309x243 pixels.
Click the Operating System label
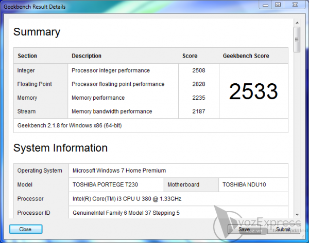pyautogui.click(x=40, y=171)
